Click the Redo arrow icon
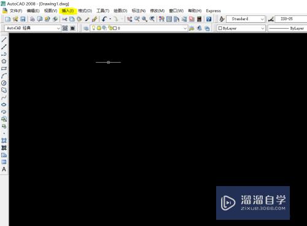Viewport: 307px width, 226px height. pyautogui.click(x=116, y=19)
